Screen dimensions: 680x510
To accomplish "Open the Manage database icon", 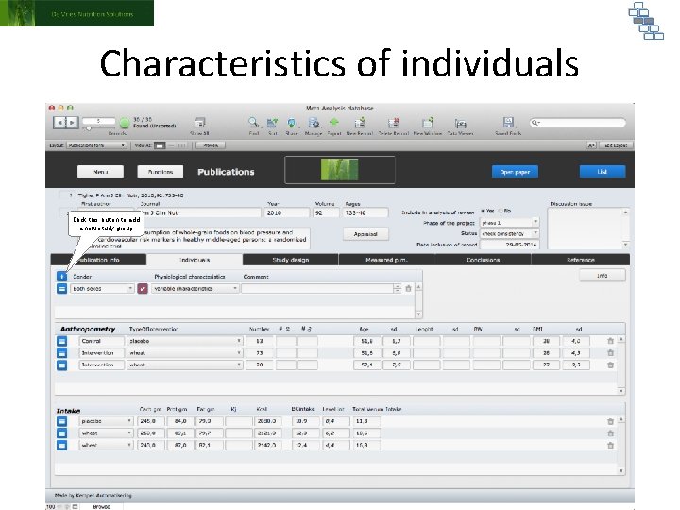I will tap(314, 123).
